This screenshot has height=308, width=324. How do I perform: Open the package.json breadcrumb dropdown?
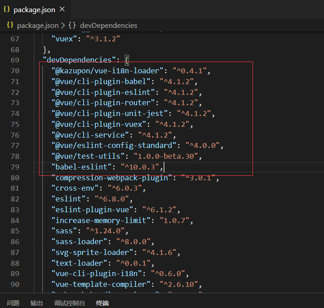pyautogui.click(x=38, y=26)
